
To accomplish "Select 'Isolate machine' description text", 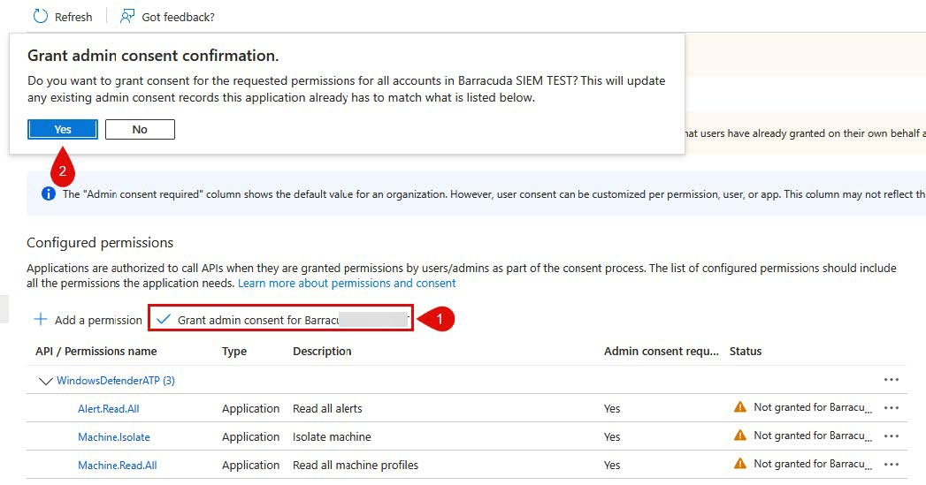I will pyautogui.click(x=332, y=436).
